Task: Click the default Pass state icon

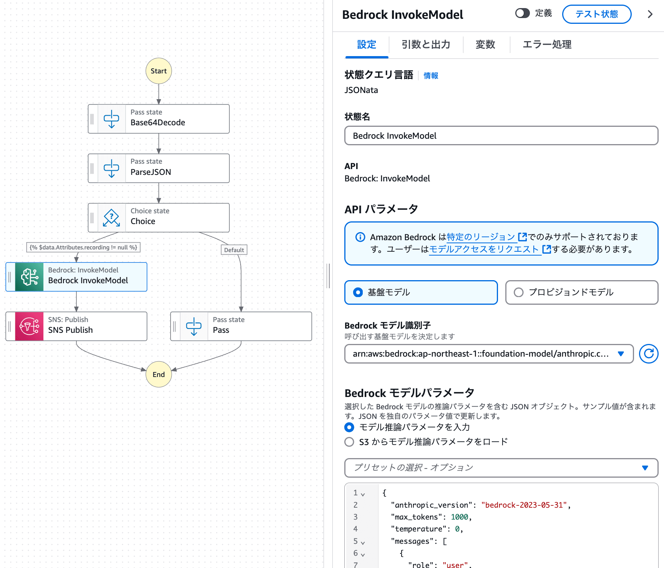Action: (x=194, y=326)
